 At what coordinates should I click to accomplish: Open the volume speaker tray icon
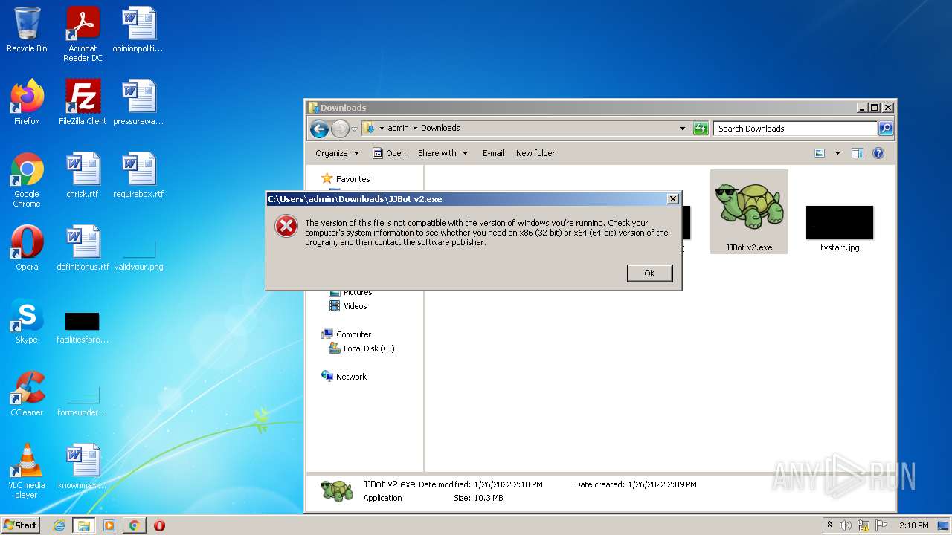click(x=846, y=525)
